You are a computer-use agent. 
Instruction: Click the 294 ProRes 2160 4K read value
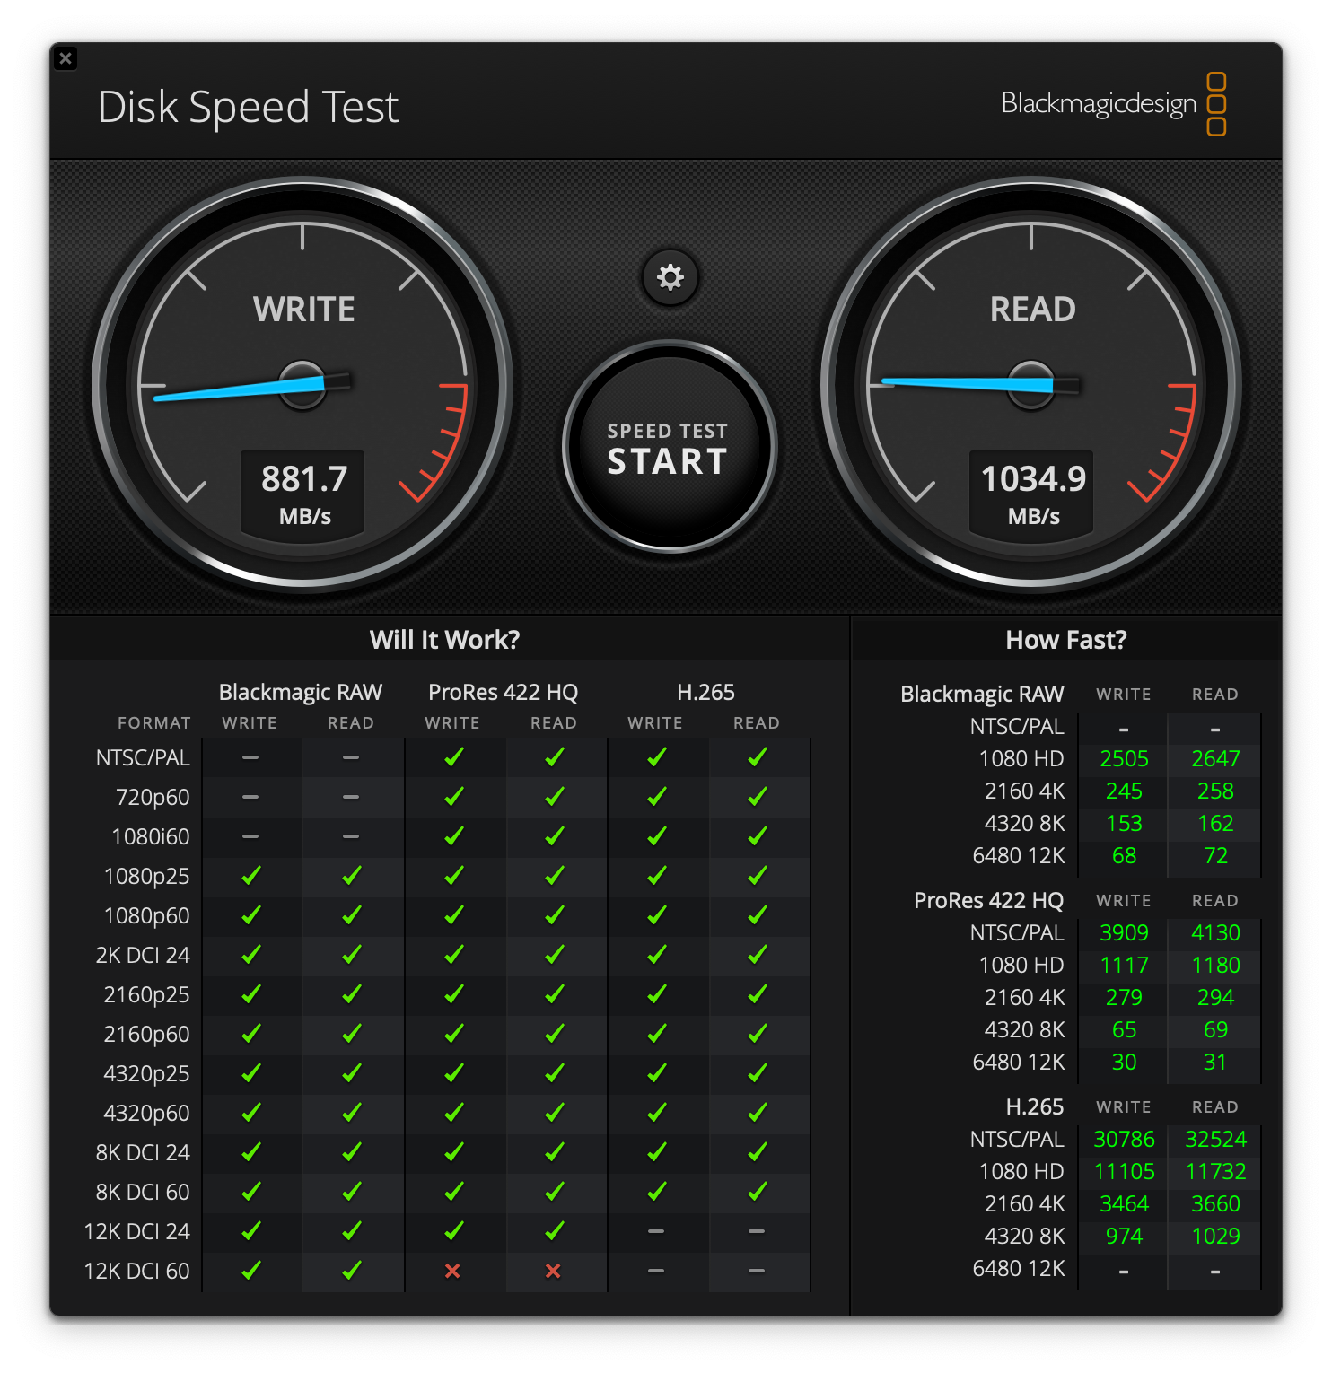[x=1215, y=998]
